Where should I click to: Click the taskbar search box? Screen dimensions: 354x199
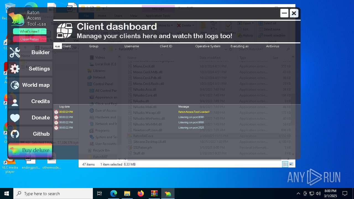point(53,193)
